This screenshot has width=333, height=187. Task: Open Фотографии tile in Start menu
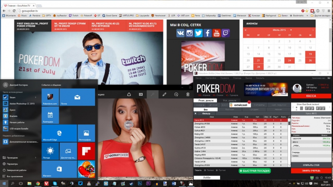86,133
